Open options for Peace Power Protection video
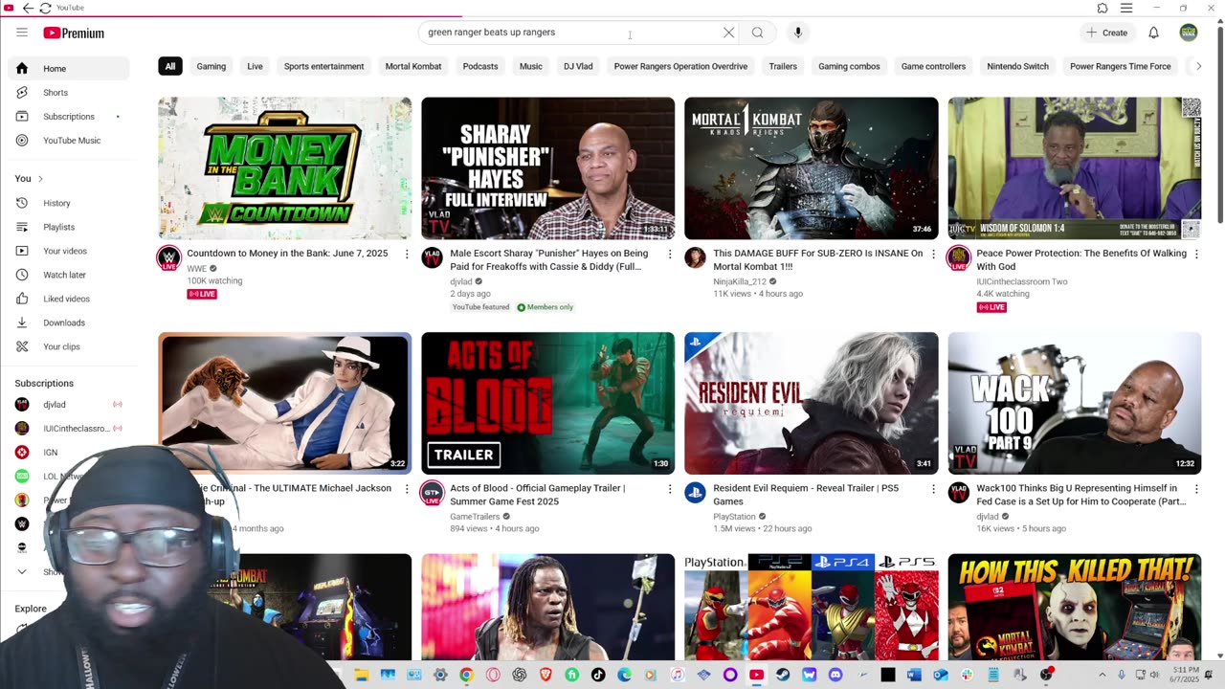1225x689 pixels. [1196, 254]
